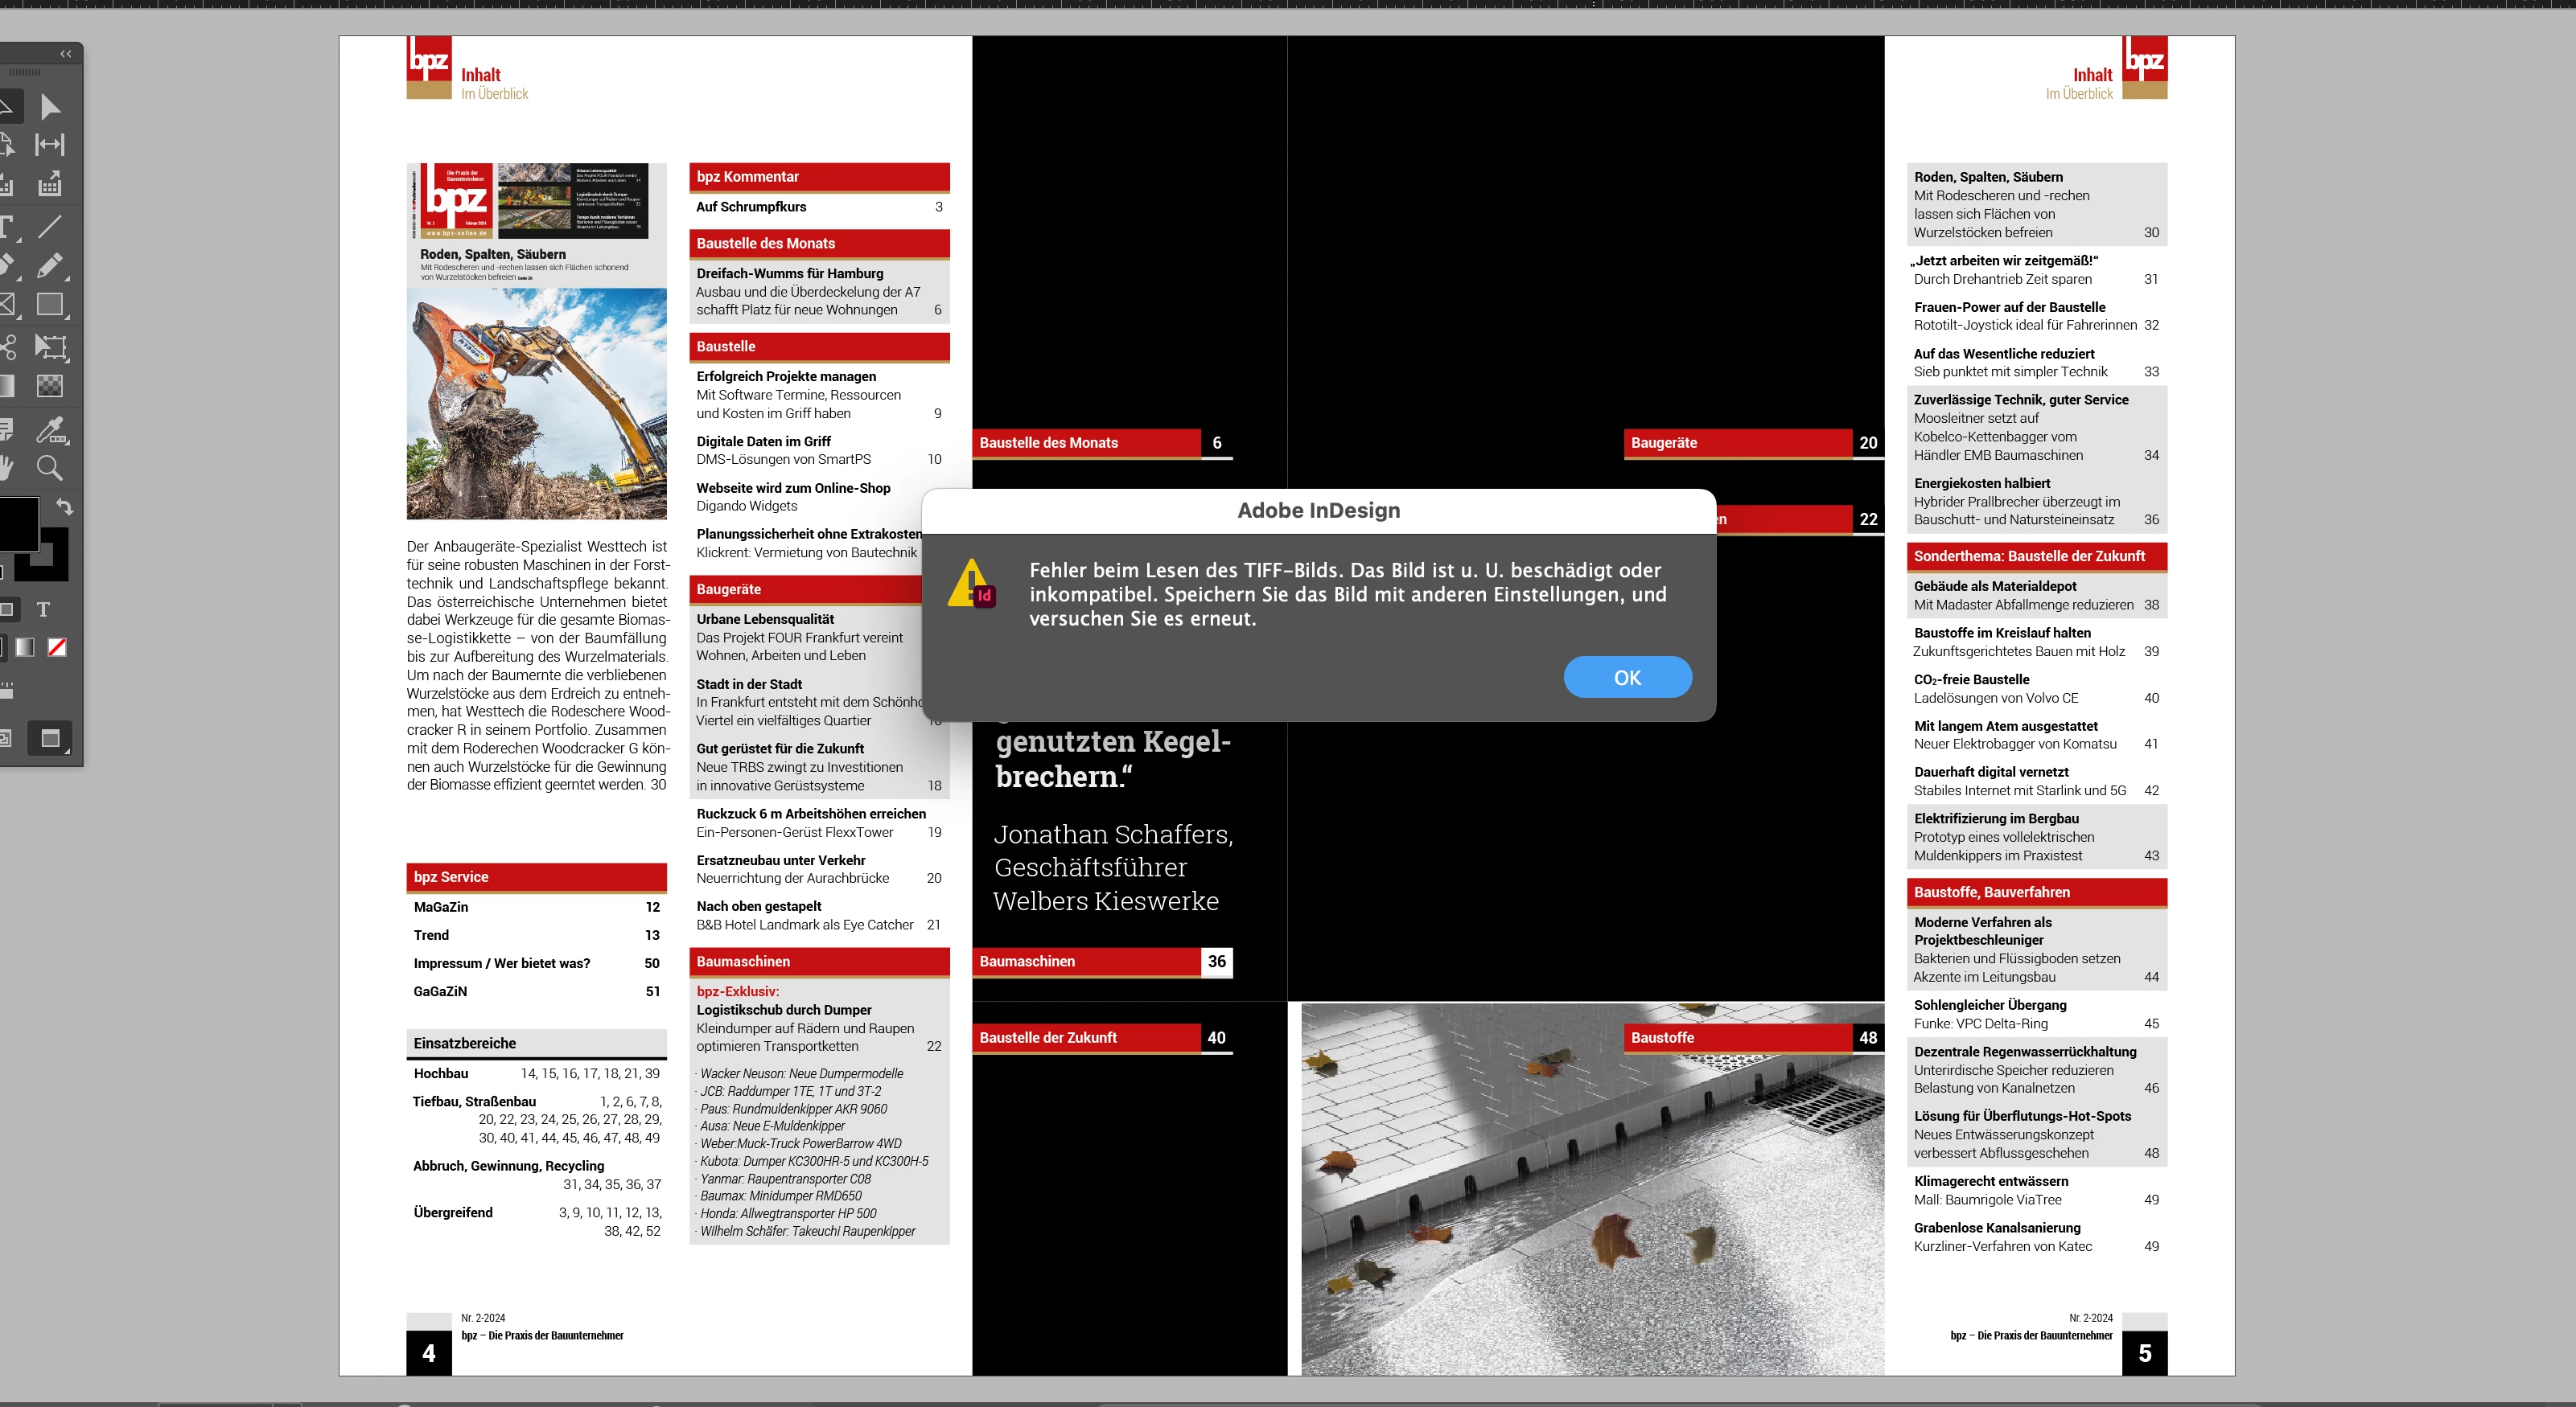The height and width of the screenshot is (1407, 2576).
Task: Pick the Content Placer tool
Action: (x=50, y=184)
